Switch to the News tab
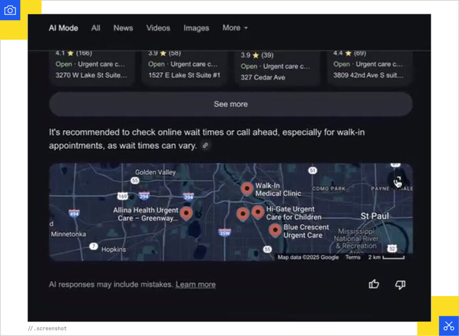Image resolution: width=459 pixels, height=336 pixels. click(x=123, y=28)
